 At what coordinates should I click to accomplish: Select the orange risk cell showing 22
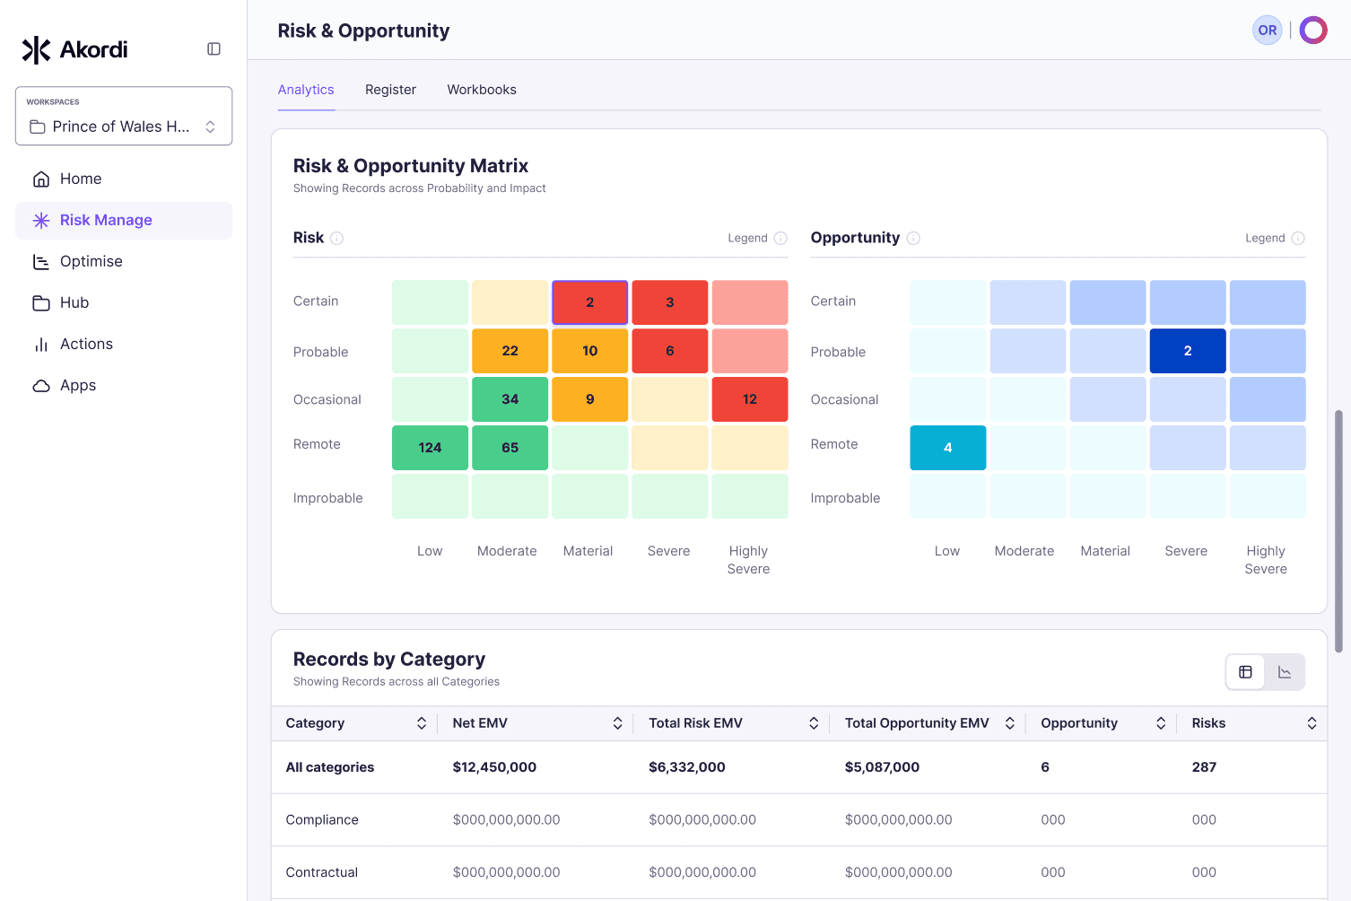tap(510, 351)
